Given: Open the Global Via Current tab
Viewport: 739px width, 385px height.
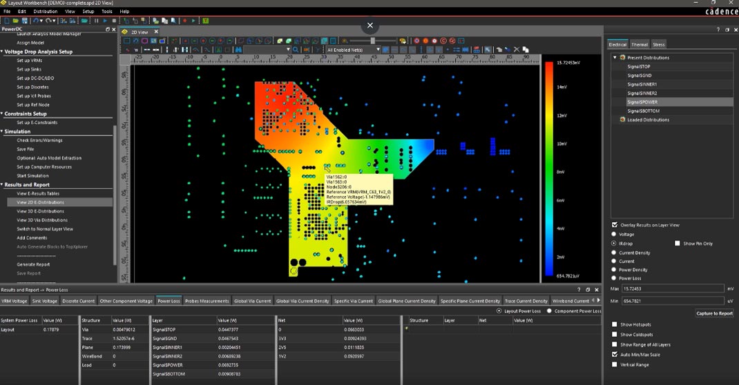Looking at the screenshot, I should 252,301.
